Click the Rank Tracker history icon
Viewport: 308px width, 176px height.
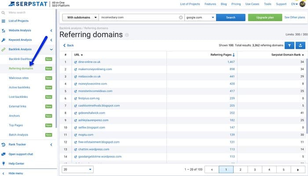click(4, 145)
